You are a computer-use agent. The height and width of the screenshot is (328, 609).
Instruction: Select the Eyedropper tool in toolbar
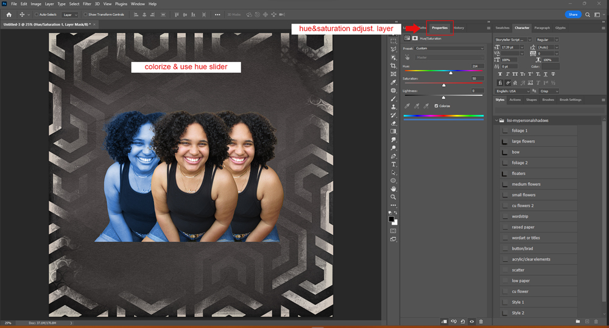[x=393, y=82]
